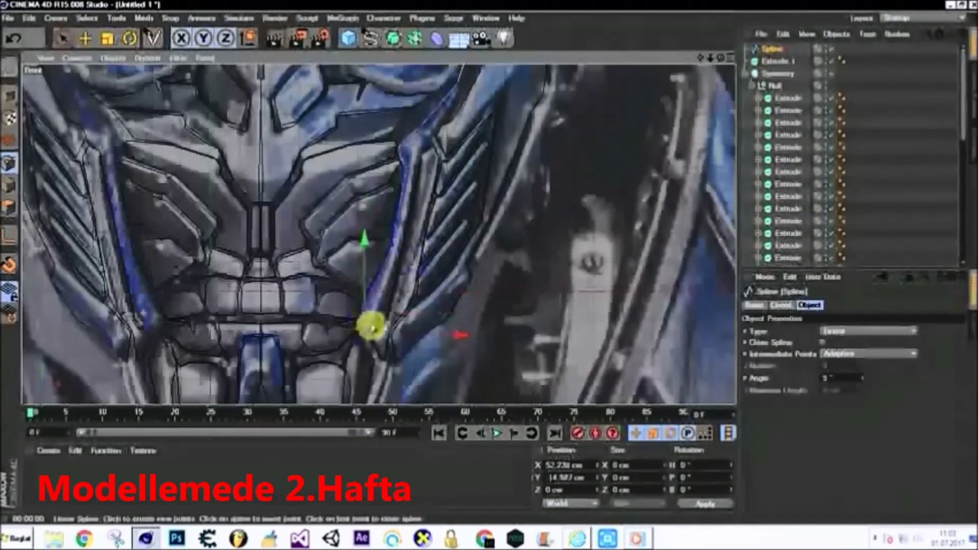The image size is (978, 550).
Task: Add a light object
Action: (x=504, y=38)
